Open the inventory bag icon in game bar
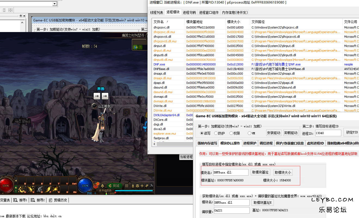The width and height of the screenshot is (359, 218). (x=137, y=186)
